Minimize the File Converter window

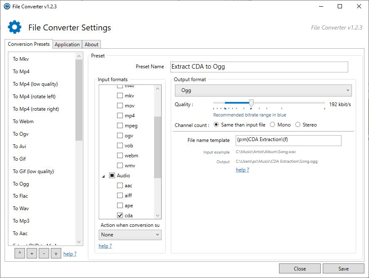321,6
